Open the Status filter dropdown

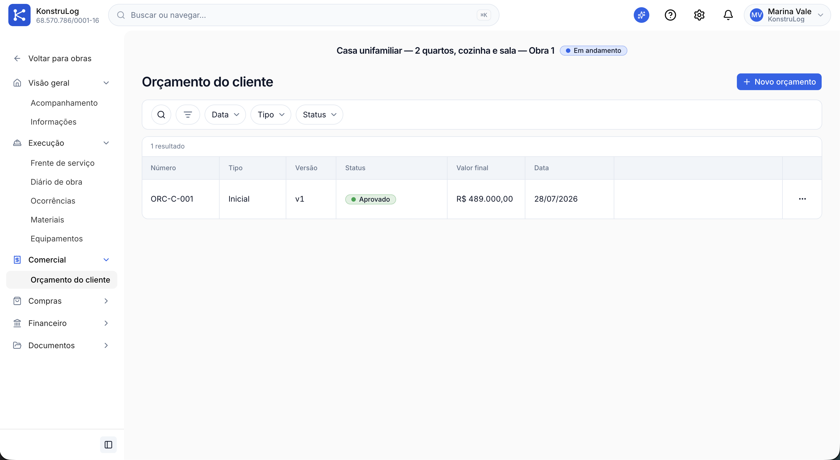pyautogui.click(x=319, y=115)
